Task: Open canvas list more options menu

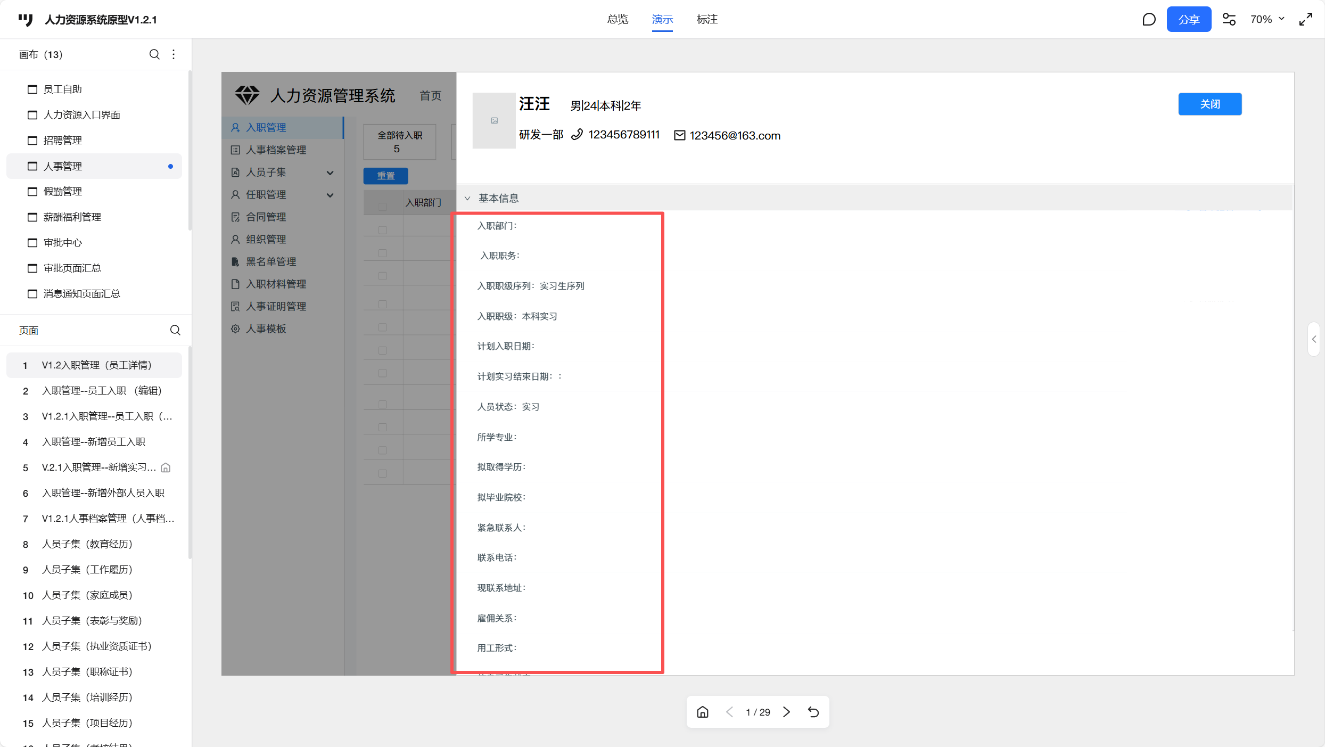Action: tap(174, 54)
